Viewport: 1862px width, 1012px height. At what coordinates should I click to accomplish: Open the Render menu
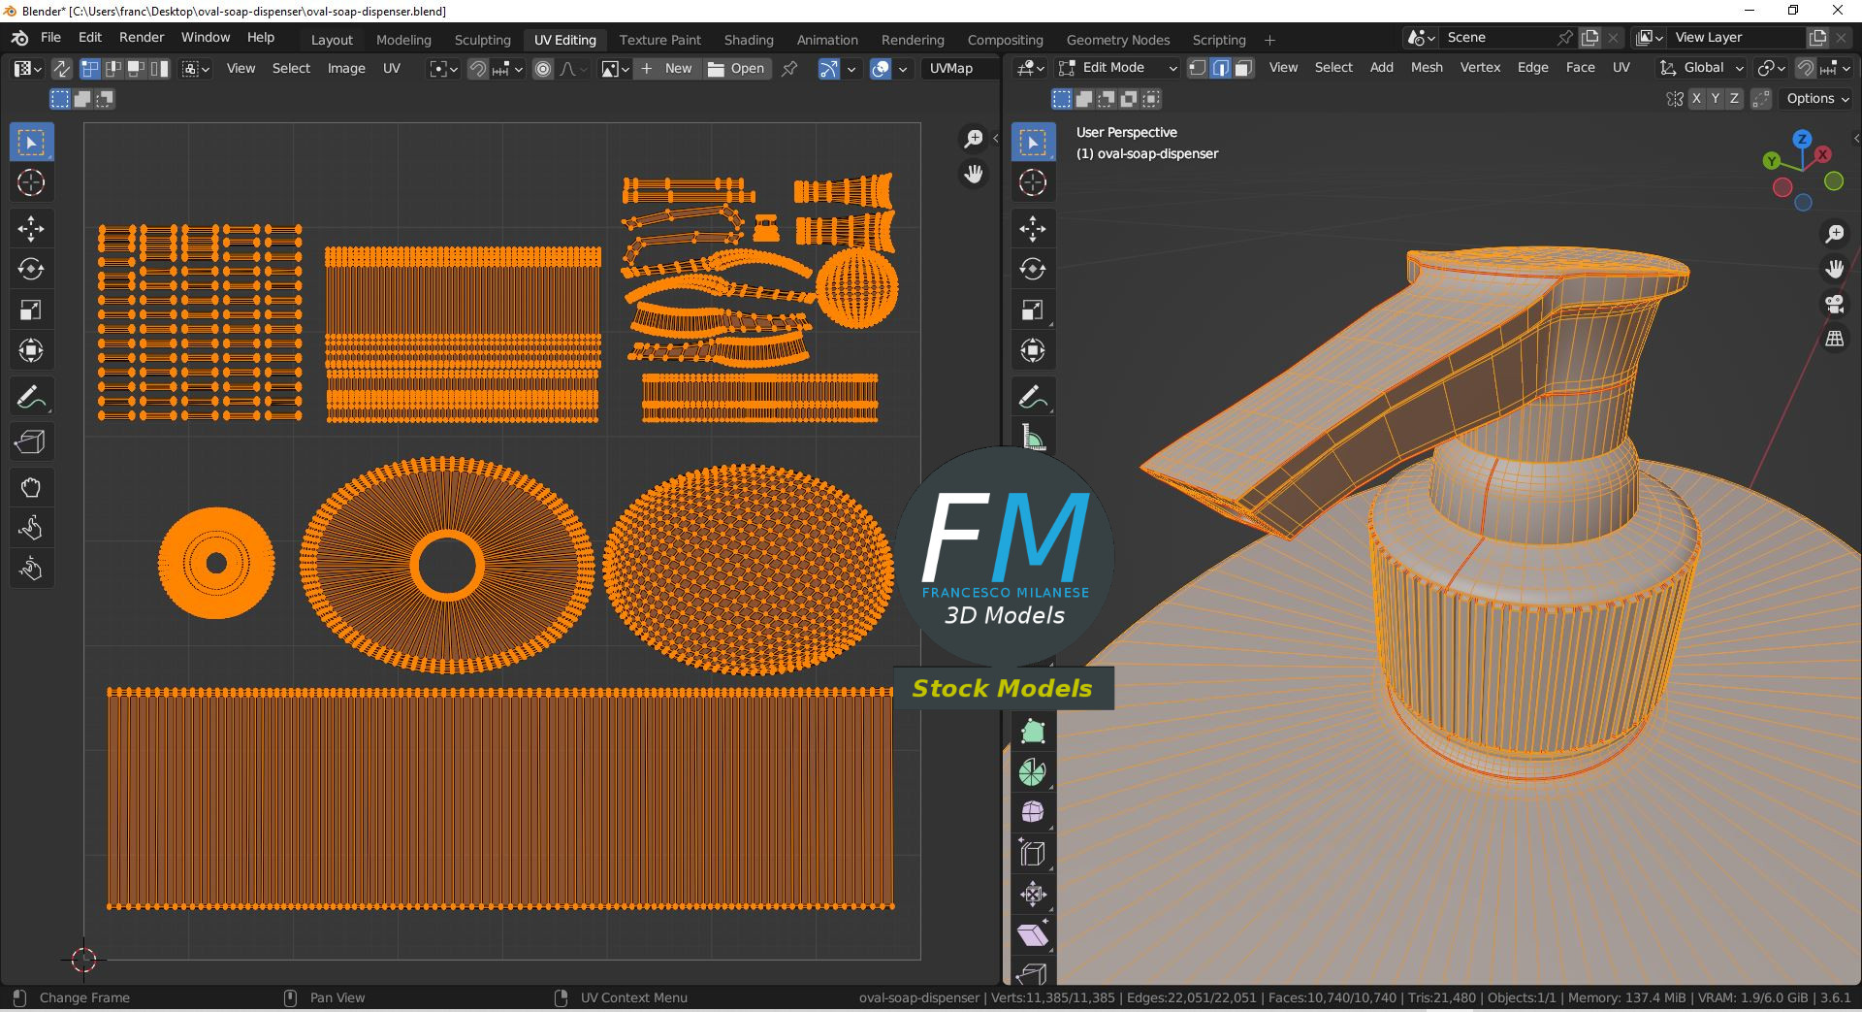pos(142,37)
